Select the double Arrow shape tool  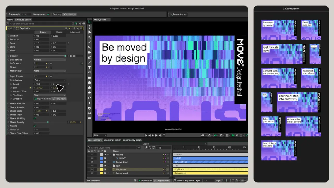tap(90, 113)
